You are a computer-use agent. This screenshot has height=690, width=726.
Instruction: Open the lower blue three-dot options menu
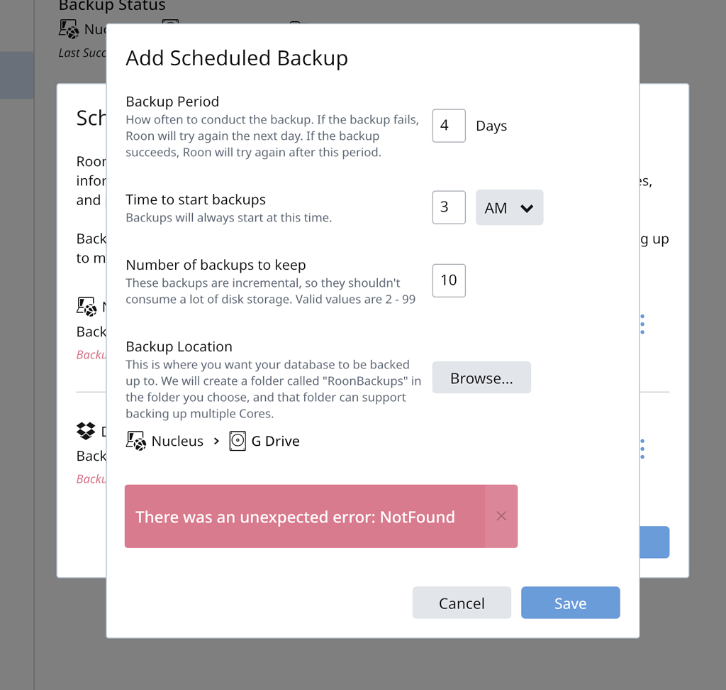pyautogui.click(x=641, y=448)
